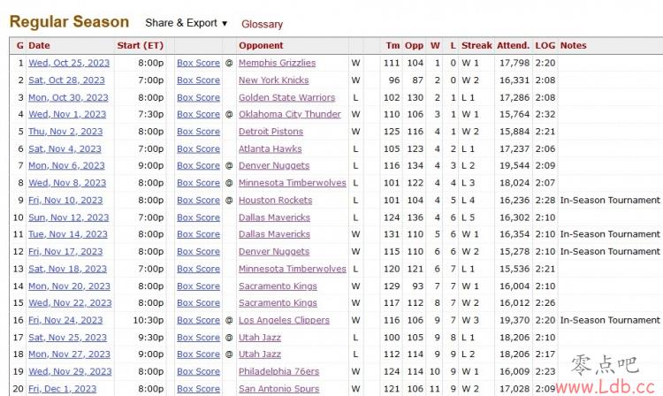Open the Detroit Pistons team link
The height and width of the screenshot is (396, 663).
[x=271, y=132]
